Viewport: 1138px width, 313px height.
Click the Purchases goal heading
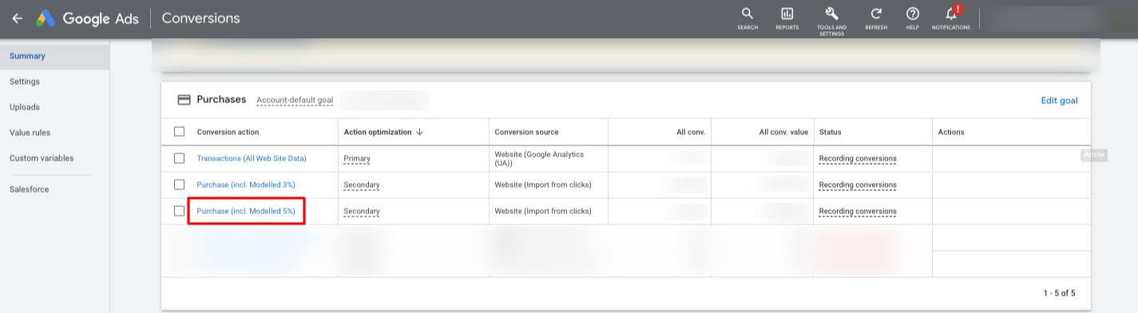[x=221, y=100]
